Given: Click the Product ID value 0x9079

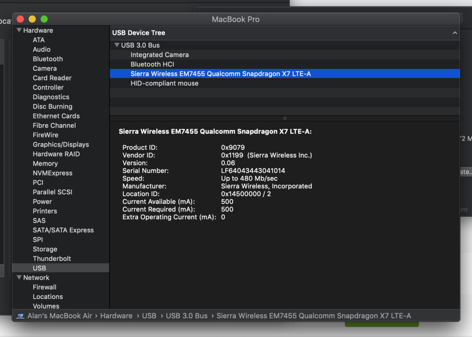Looking at the screenshot, I should (233, 147).
